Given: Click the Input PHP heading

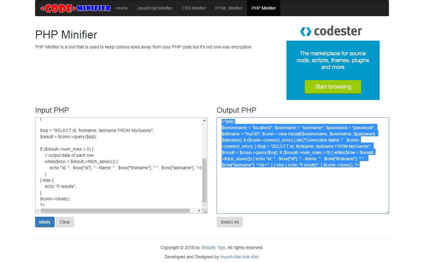Looking at the screenshot, I should click(x=52, y=110).
